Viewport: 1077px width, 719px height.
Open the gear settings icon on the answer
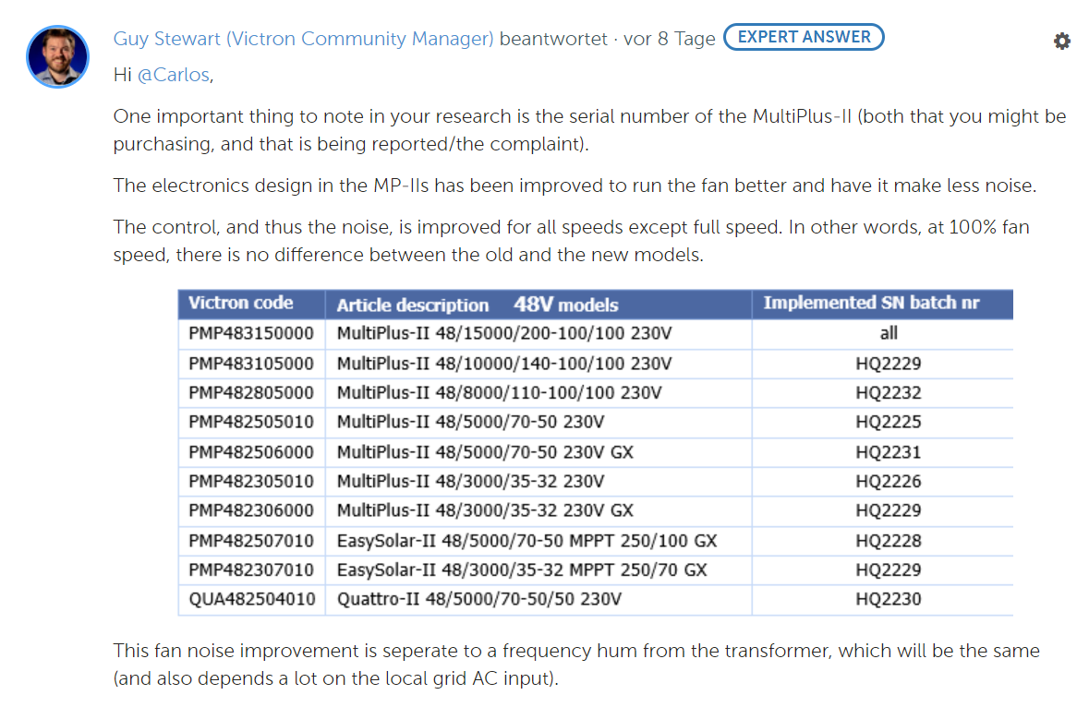click(1062, 42)
